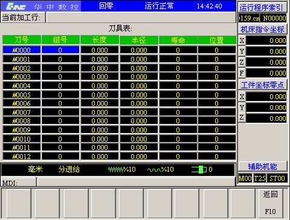Click the HNC 华中数控 logo

tap(41, 6)
